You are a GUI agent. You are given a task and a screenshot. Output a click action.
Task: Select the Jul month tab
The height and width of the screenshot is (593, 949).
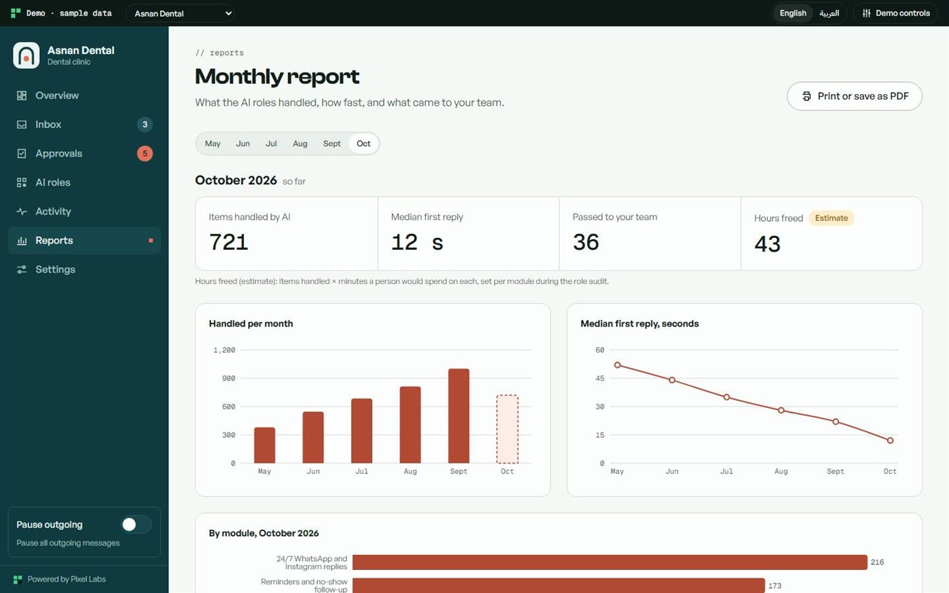(271, 144)
